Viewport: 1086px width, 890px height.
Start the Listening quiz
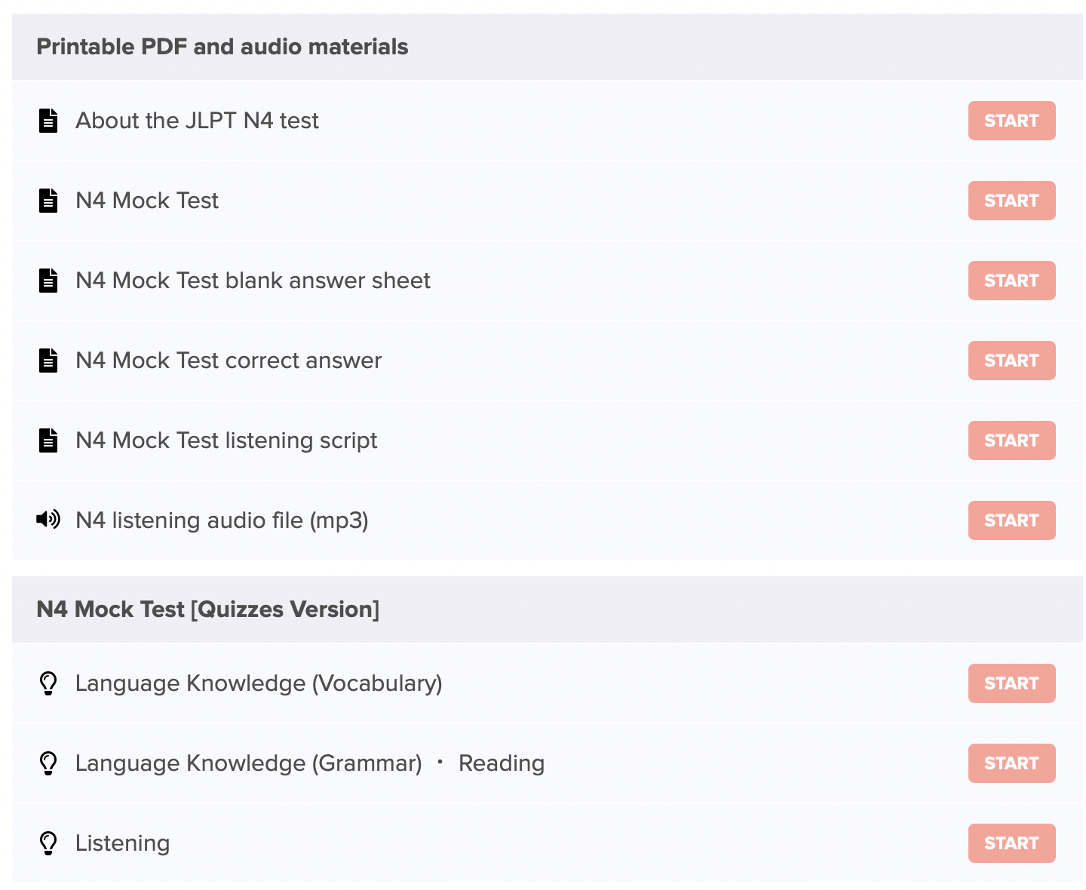(x=1011, y=843)
